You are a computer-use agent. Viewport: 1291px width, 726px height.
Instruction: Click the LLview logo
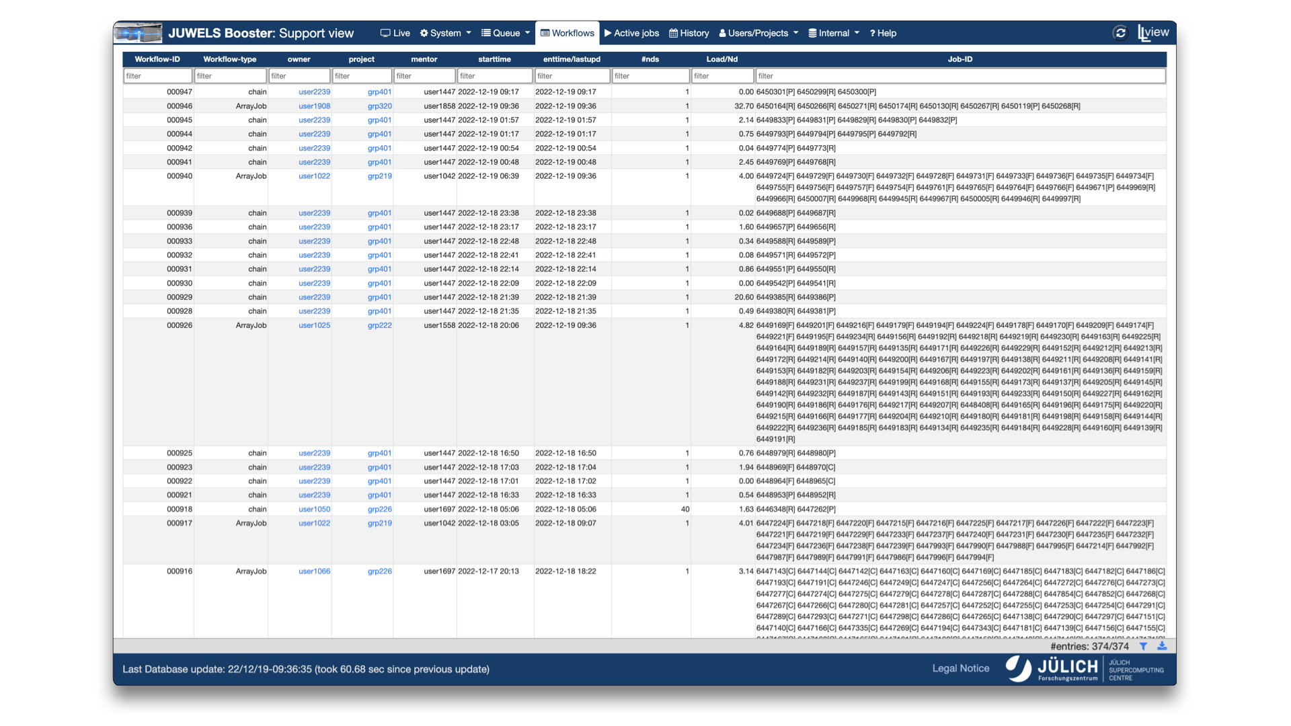point(1153,33)
